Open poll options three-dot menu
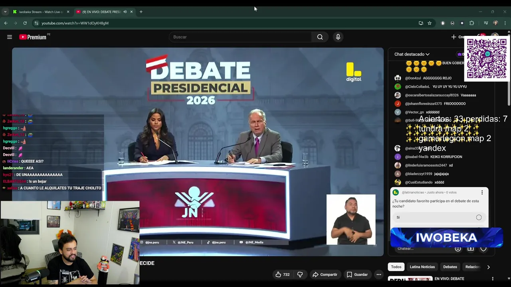This screenshot has height=287, width=511. click(482, 193)
